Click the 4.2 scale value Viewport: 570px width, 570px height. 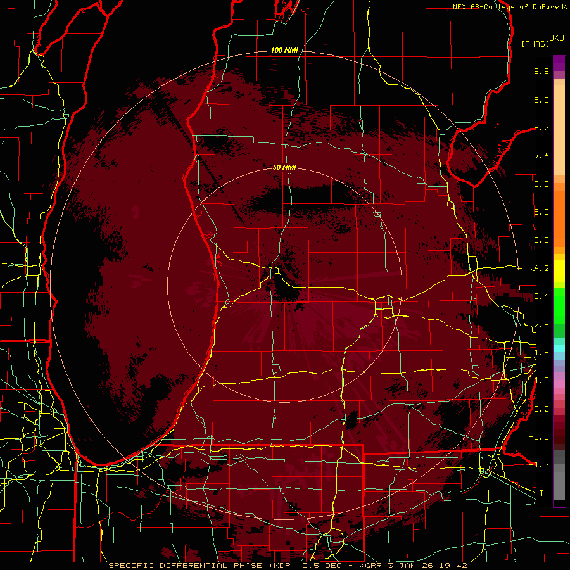pos(541,269)
